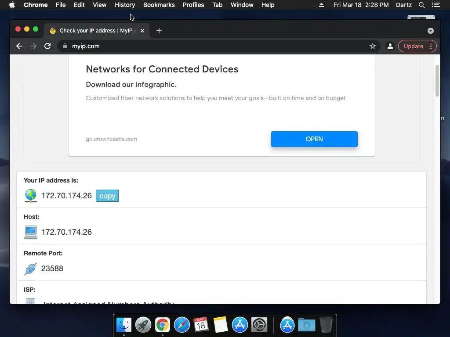Click the Networks for Connected Devices heading

tap(162, 69)
